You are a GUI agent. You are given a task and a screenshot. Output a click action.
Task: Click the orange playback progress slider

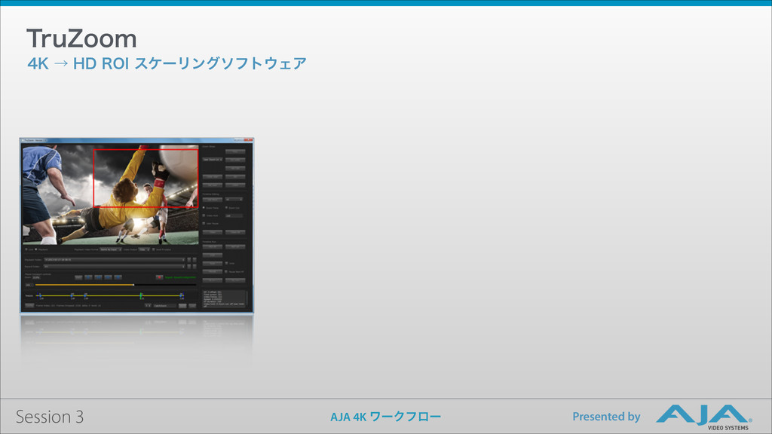pos(115,285)
